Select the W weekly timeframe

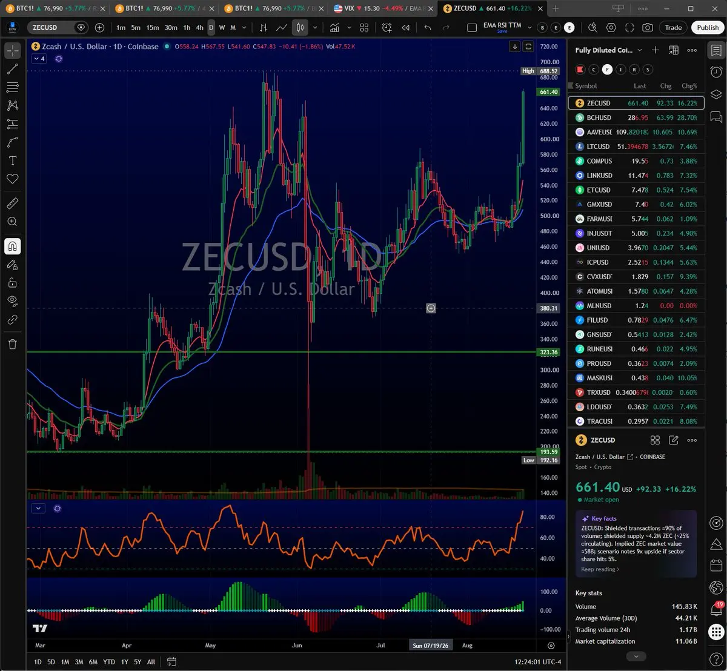222,28
